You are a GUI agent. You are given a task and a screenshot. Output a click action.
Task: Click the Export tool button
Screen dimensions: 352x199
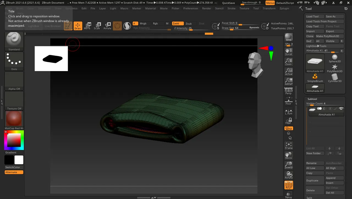click(x=335, y=31)
